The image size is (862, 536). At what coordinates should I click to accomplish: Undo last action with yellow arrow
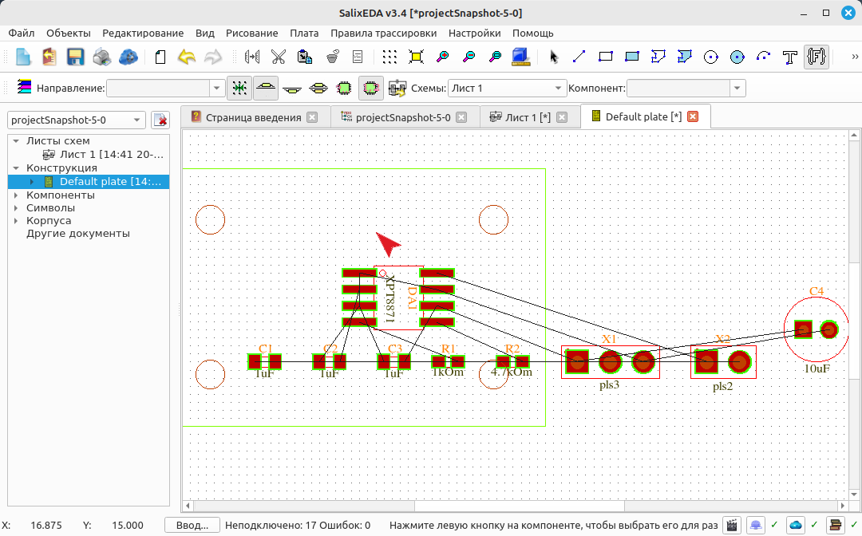186,57
